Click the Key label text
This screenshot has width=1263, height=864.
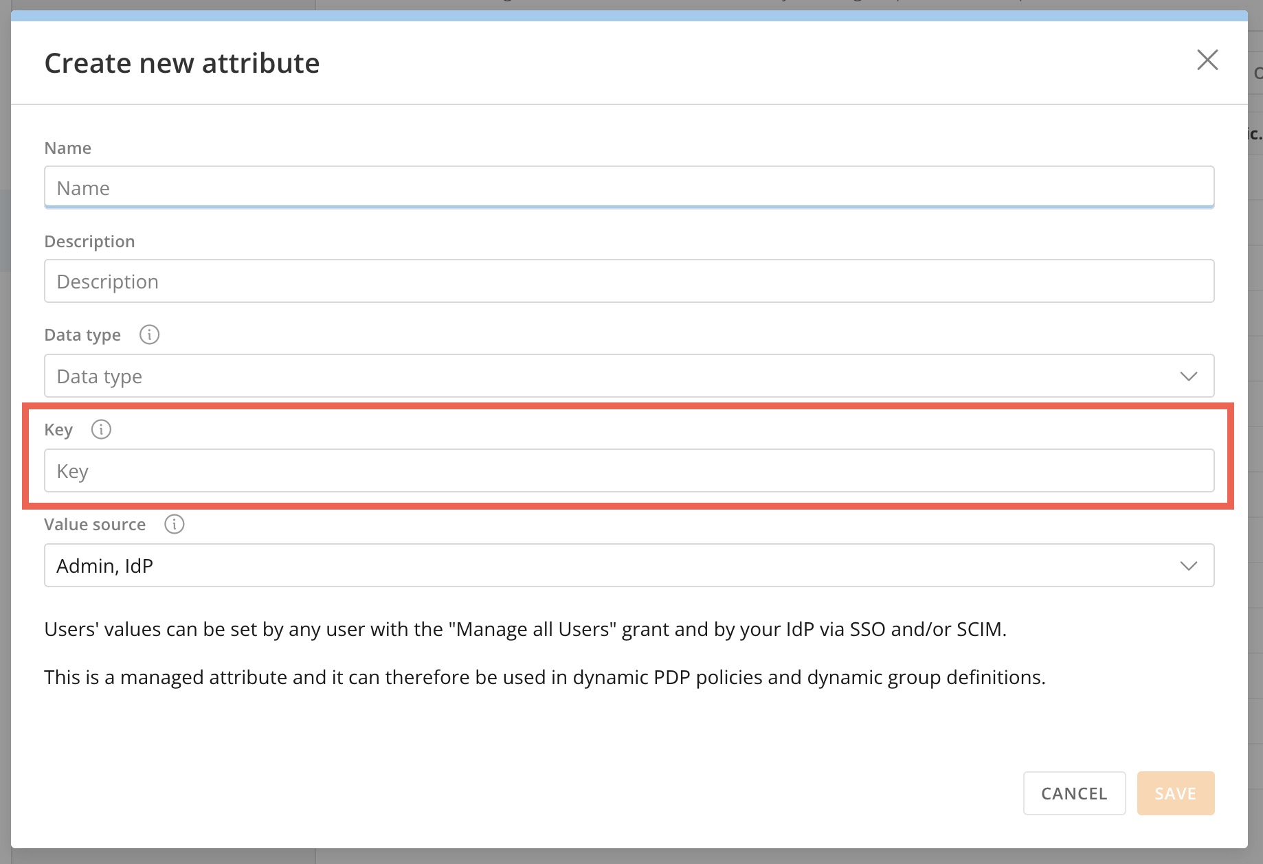click(x=58, y=430)
